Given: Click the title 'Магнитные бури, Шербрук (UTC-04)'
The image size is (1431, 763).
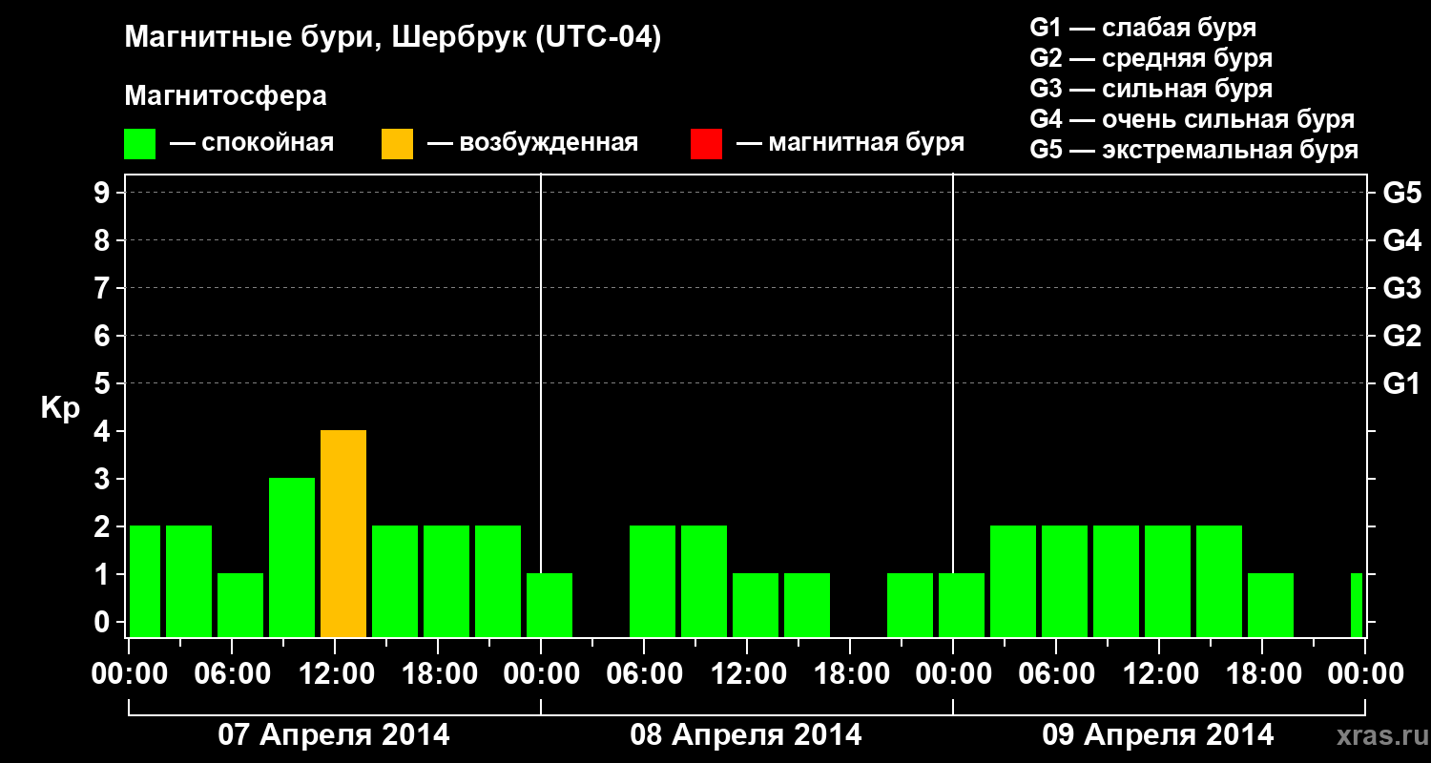Looking at the screenshot, I should pyautogui.click(x=393, y=38).
